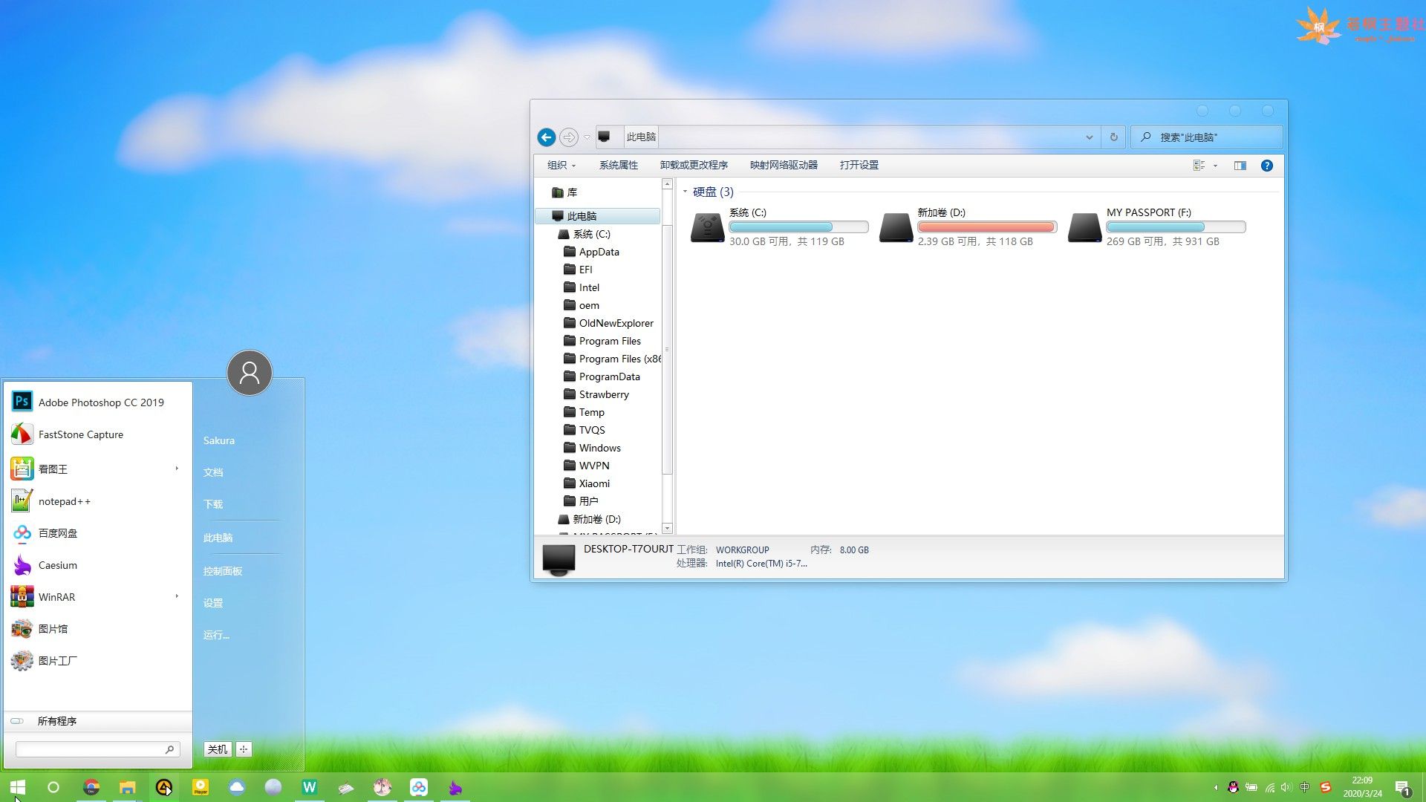
Task: Launch Caesium from Start menu
Action: point(98,565)
